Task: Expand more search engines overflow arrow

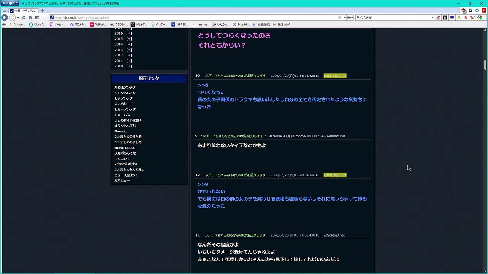Action: (x=485, y=18)
